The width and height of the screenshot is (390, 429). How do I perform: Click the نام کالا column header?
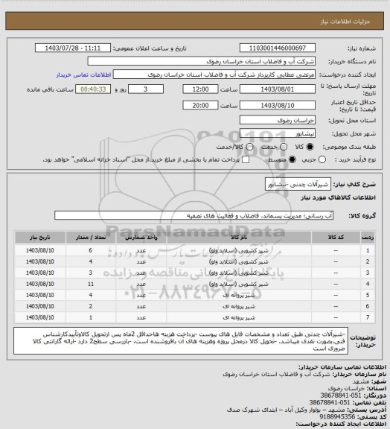pos(239,237)
